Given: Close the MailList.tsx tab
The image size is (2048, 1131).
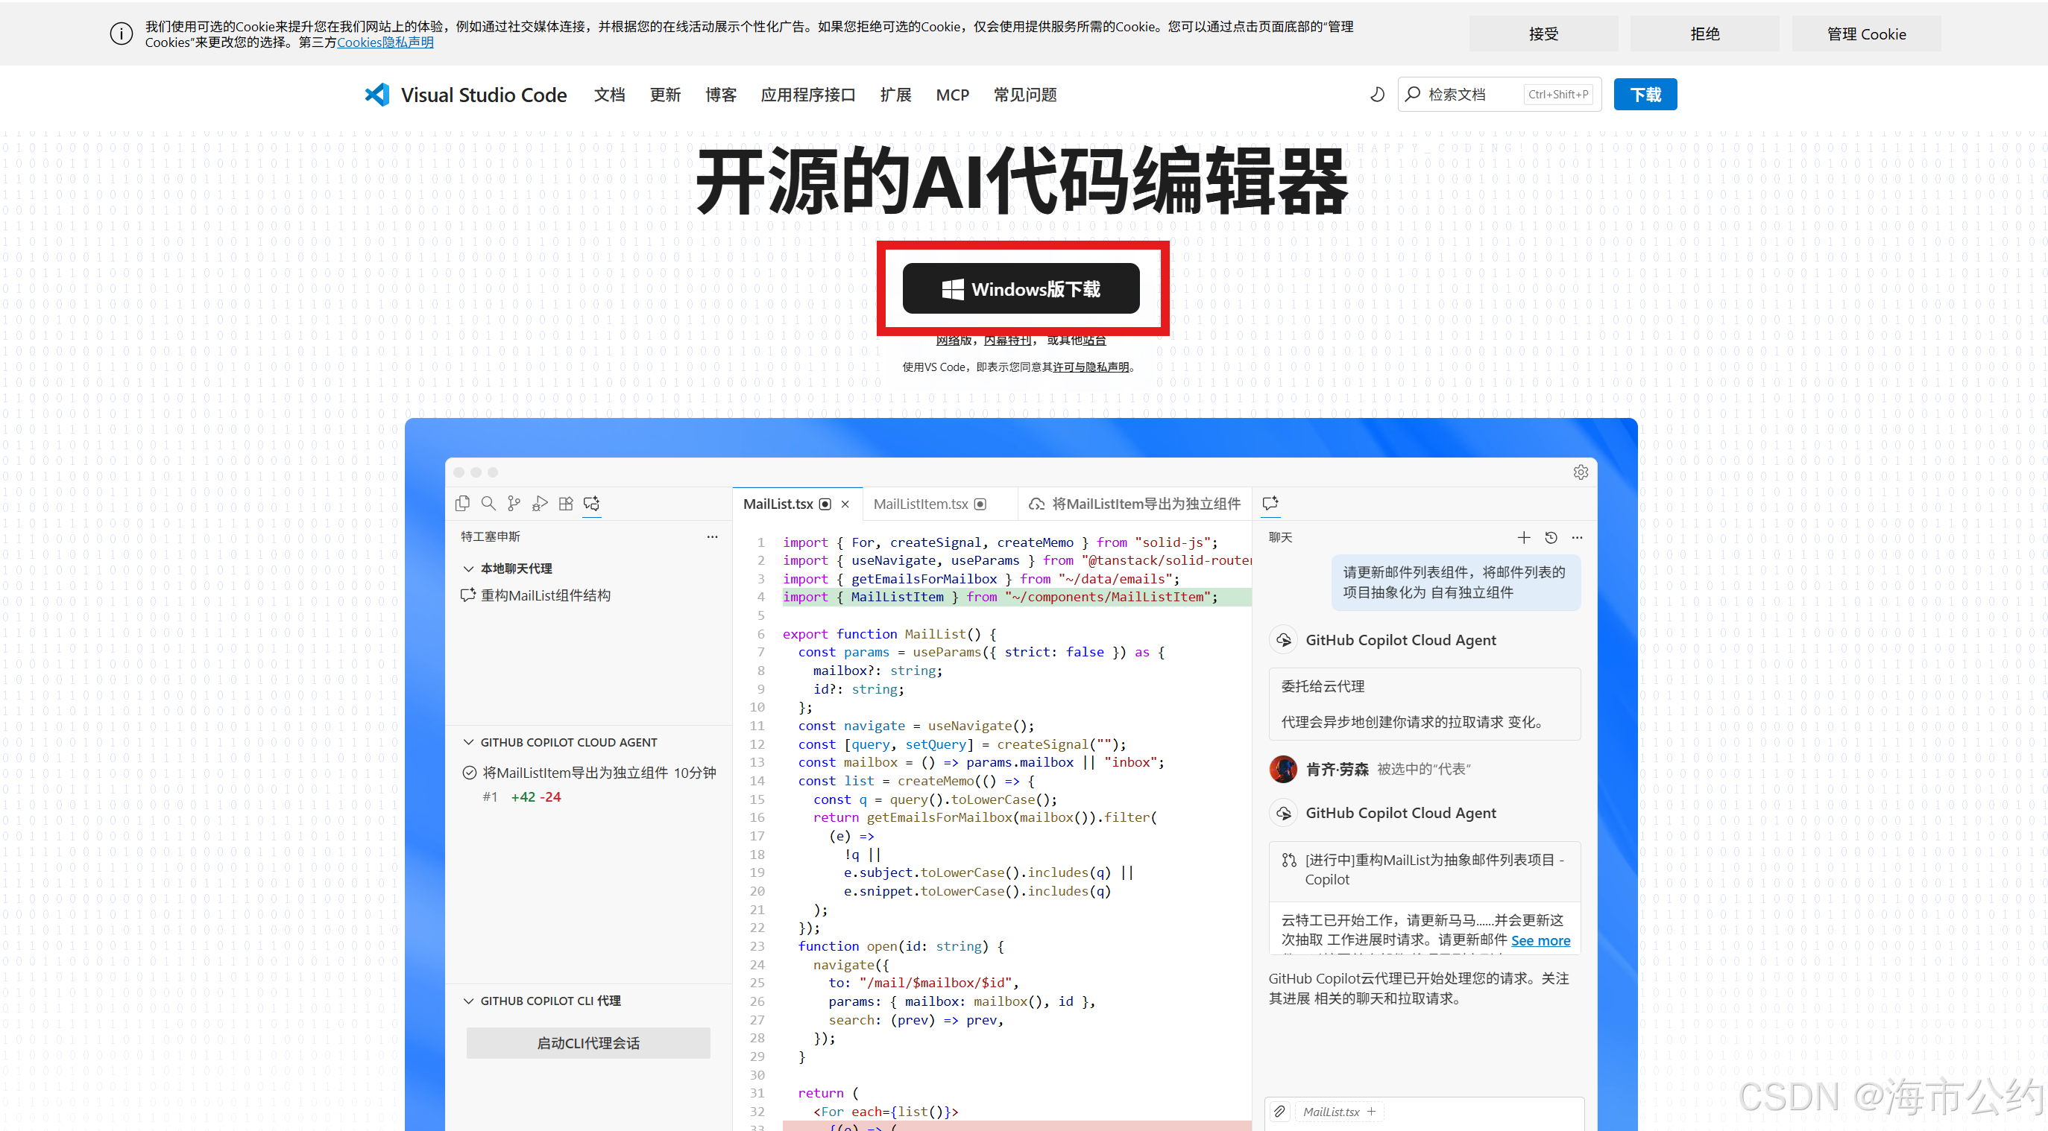Looking at the screenshot, I should (x=845, y=504).
